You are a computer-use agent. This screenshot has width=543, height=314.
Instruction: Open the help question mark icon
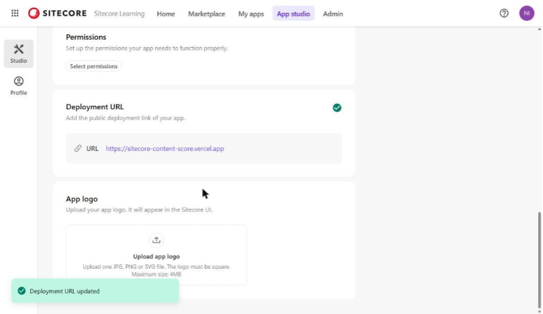(504, 13)
